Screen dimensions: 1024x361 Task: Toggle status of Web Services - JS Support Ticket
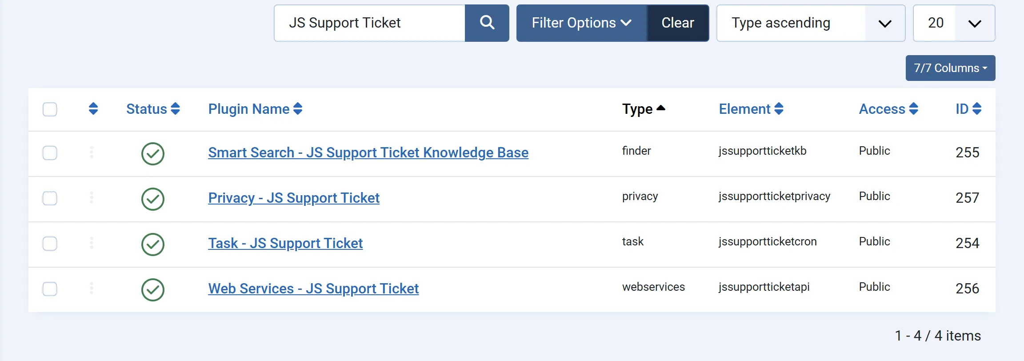[153, 290]
